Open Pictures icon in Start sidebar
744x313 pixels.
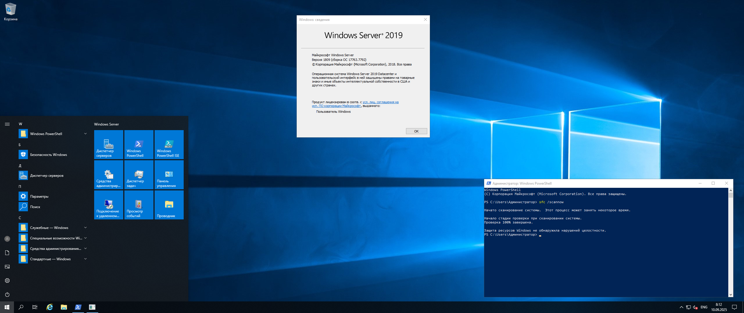pyautogui.click(x=7, y=267)
